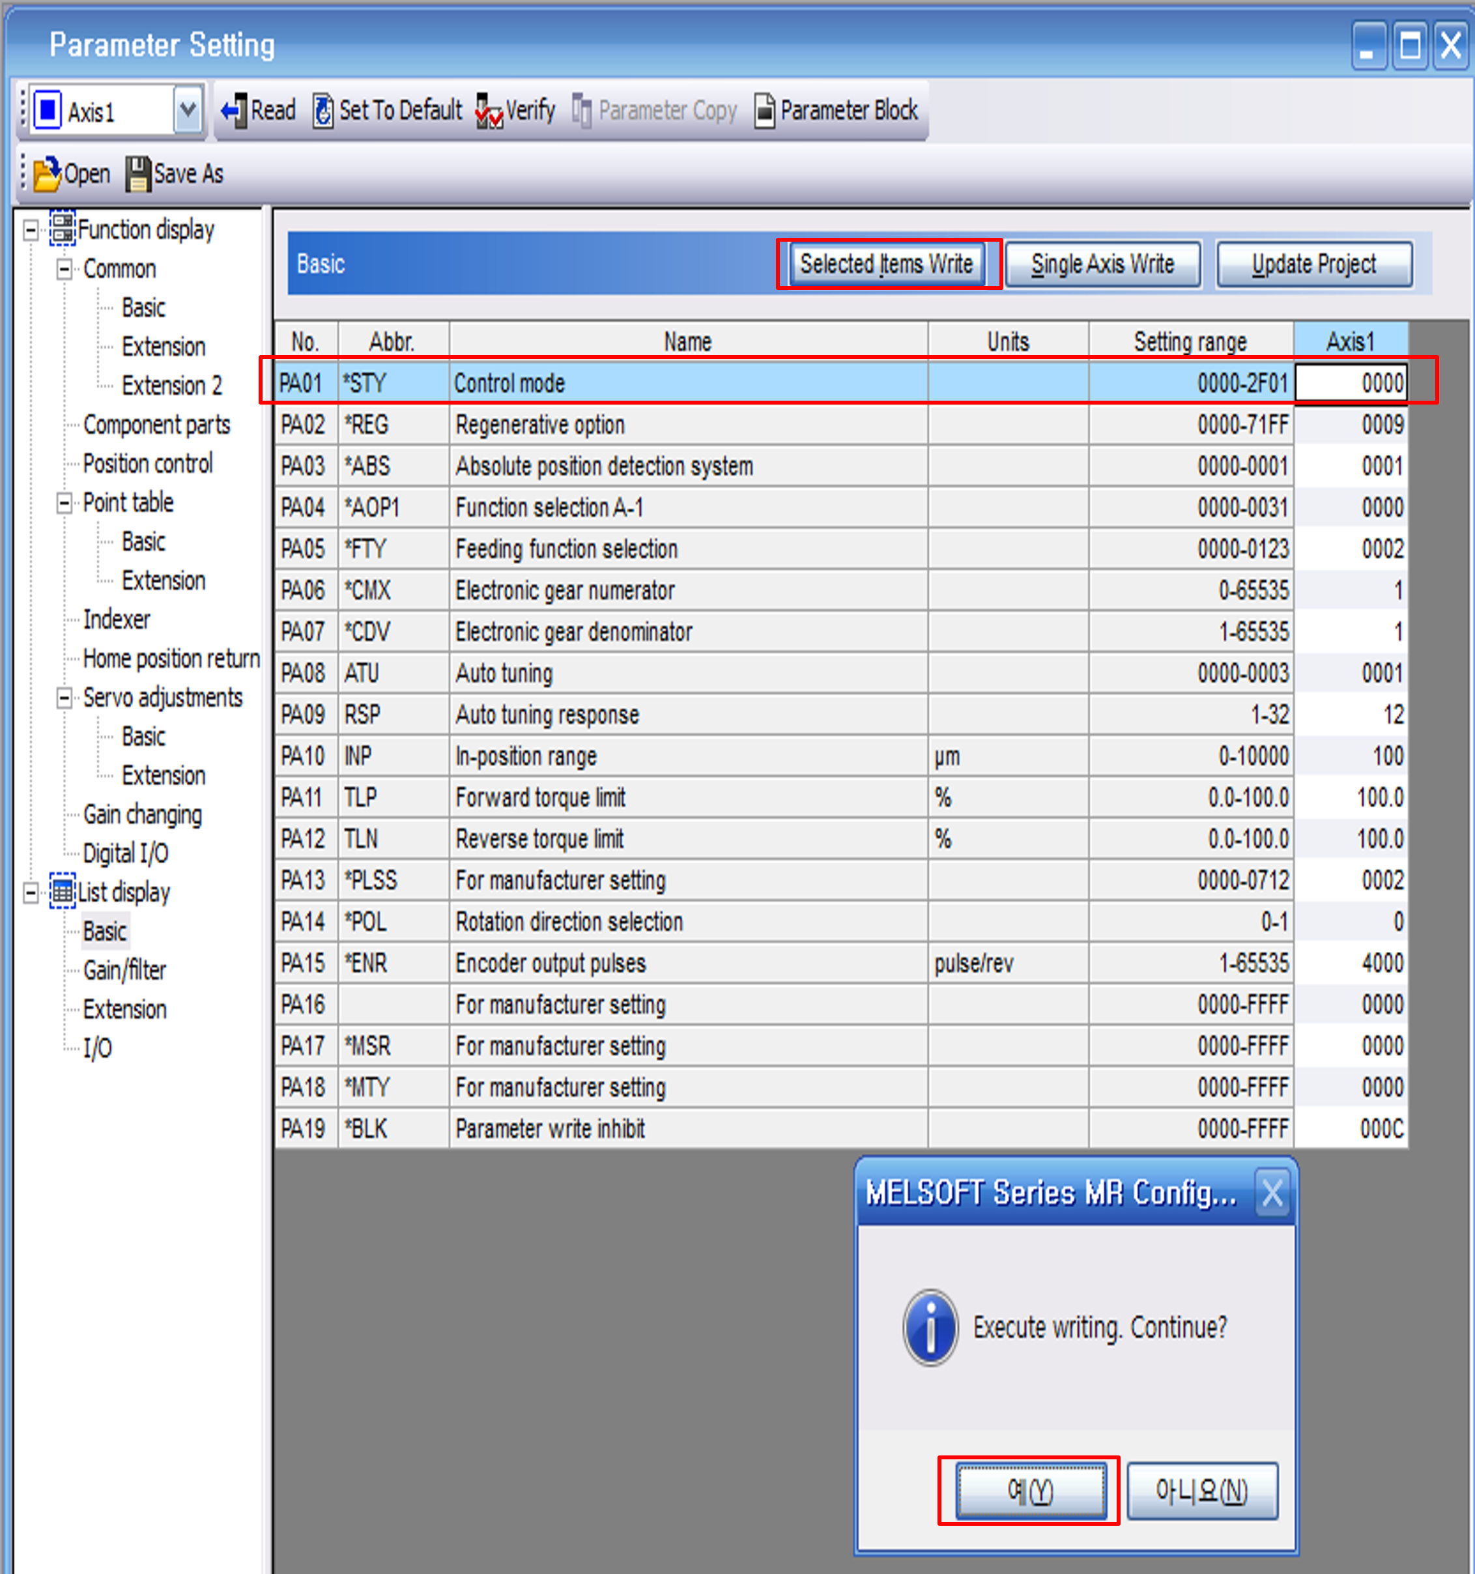Click the PA19 Axis1 value 000C

1351,1128
